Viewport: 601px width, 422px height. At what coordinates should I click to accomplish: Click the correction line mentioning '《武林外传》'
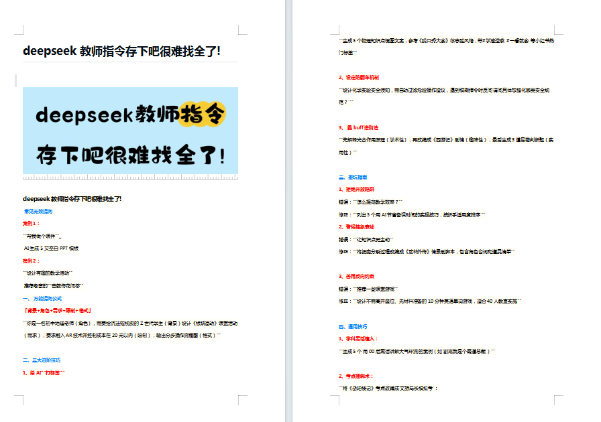(x=427, y=252)
